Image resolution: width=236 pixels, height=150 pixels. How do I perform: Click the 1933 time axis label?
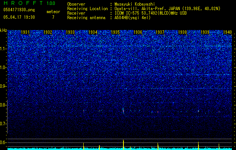71,32
